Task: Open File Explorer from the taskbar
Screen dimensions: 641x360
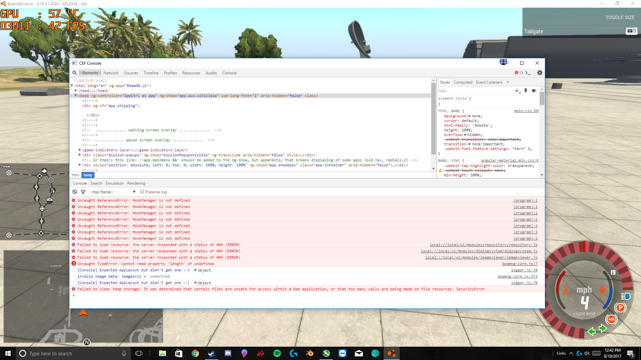Action: [163, 353]
